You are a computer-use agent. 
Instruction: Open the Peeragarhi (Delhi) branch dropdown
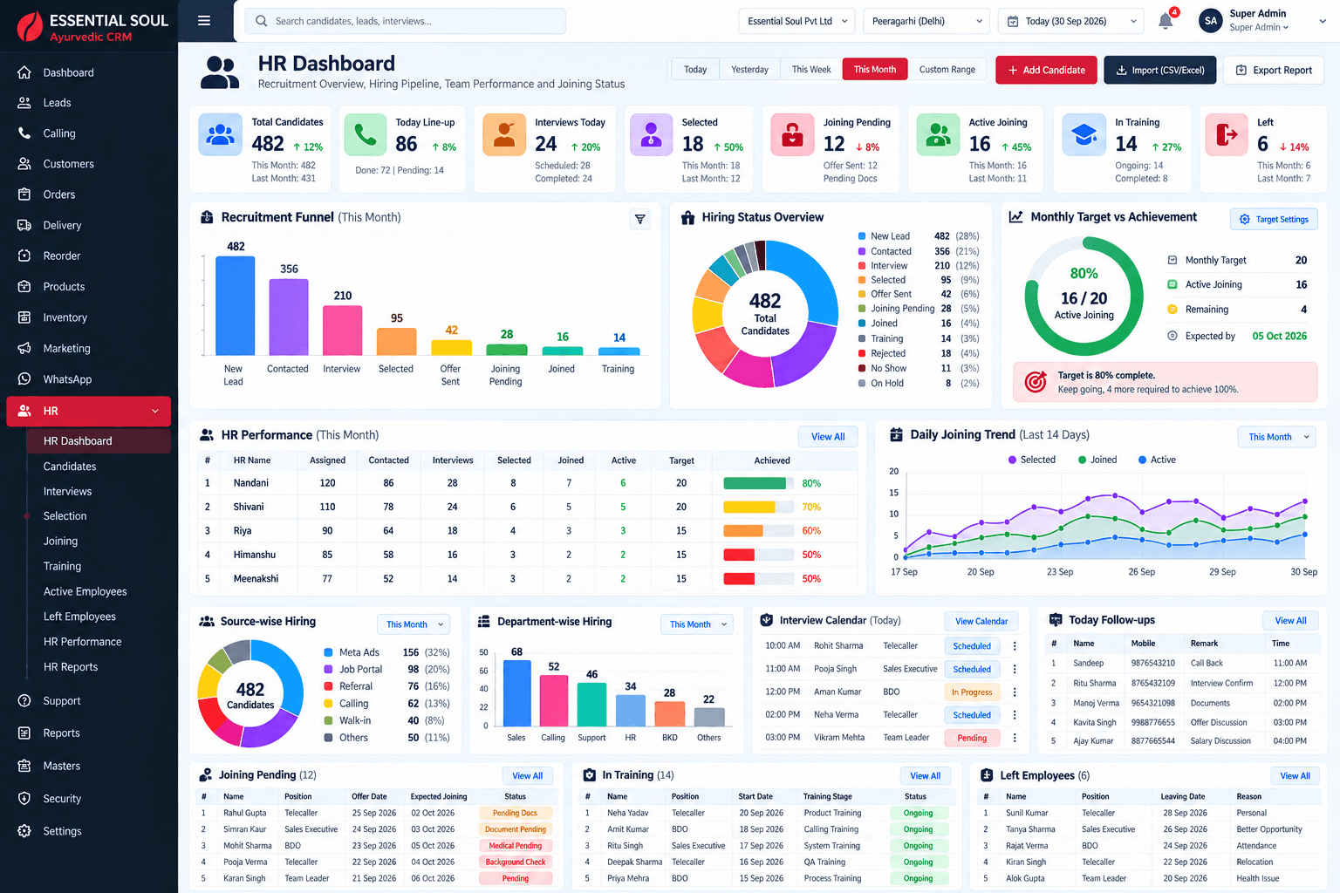(x=926, y=21)
